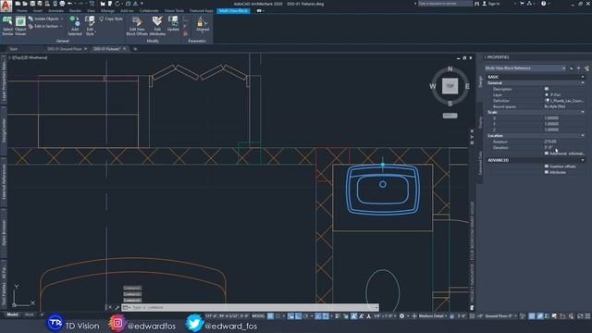Select the Extended Data tab of Properties palette
592x333 pixels.
point(480,163)
